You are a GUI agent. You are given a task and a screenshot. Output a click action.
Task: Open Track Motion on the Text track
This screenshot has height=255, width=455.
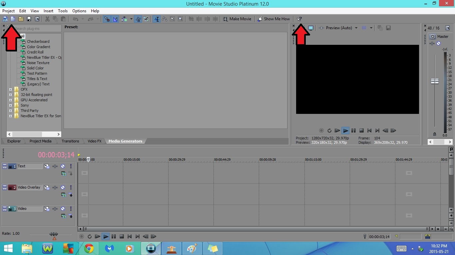(47, 166)
